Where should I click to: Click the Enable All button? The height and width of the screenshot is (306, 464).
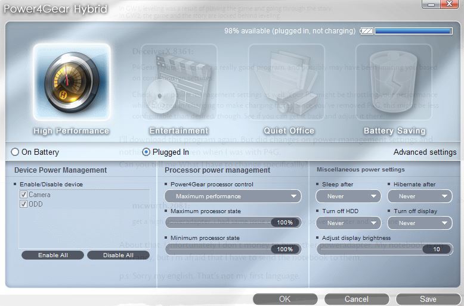(52, 255)
